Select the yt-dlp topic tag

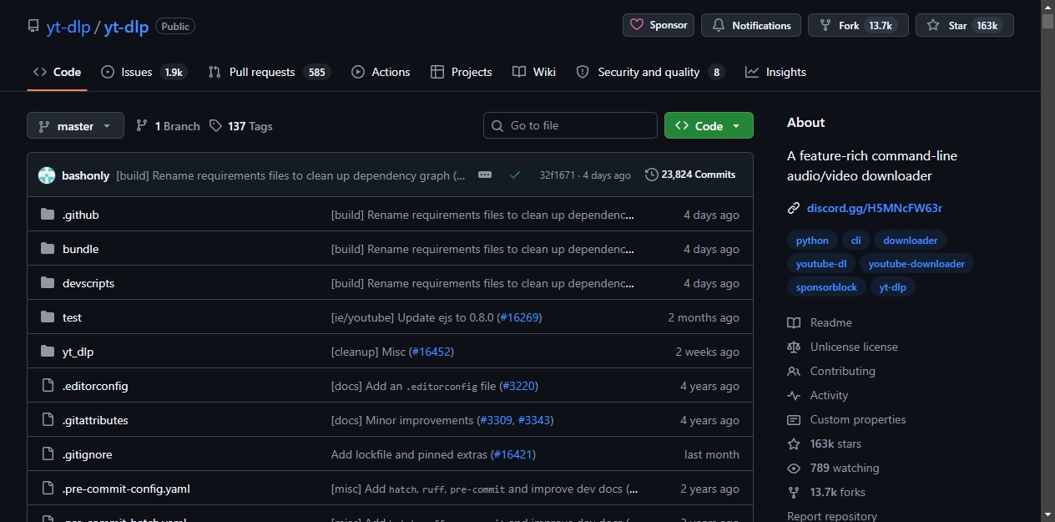point(892,287)
